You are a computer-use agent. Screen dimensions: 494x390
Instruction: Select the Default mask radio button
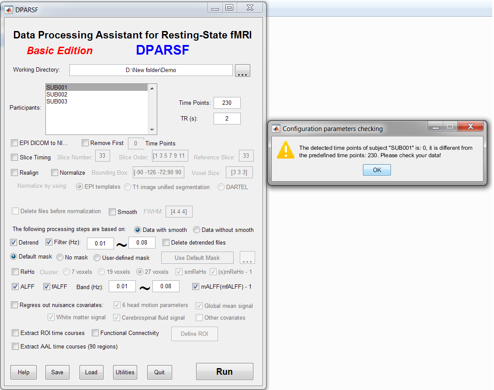(14, 256)
